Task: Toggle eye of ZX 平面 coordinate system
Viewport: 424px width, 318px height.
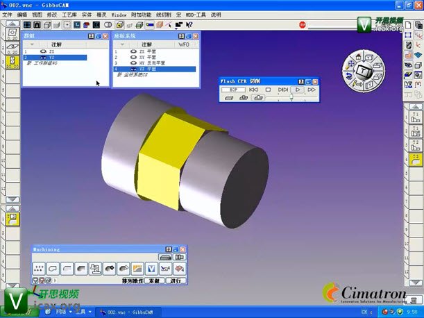Action: pyautogui.click(x=133, y=51)
